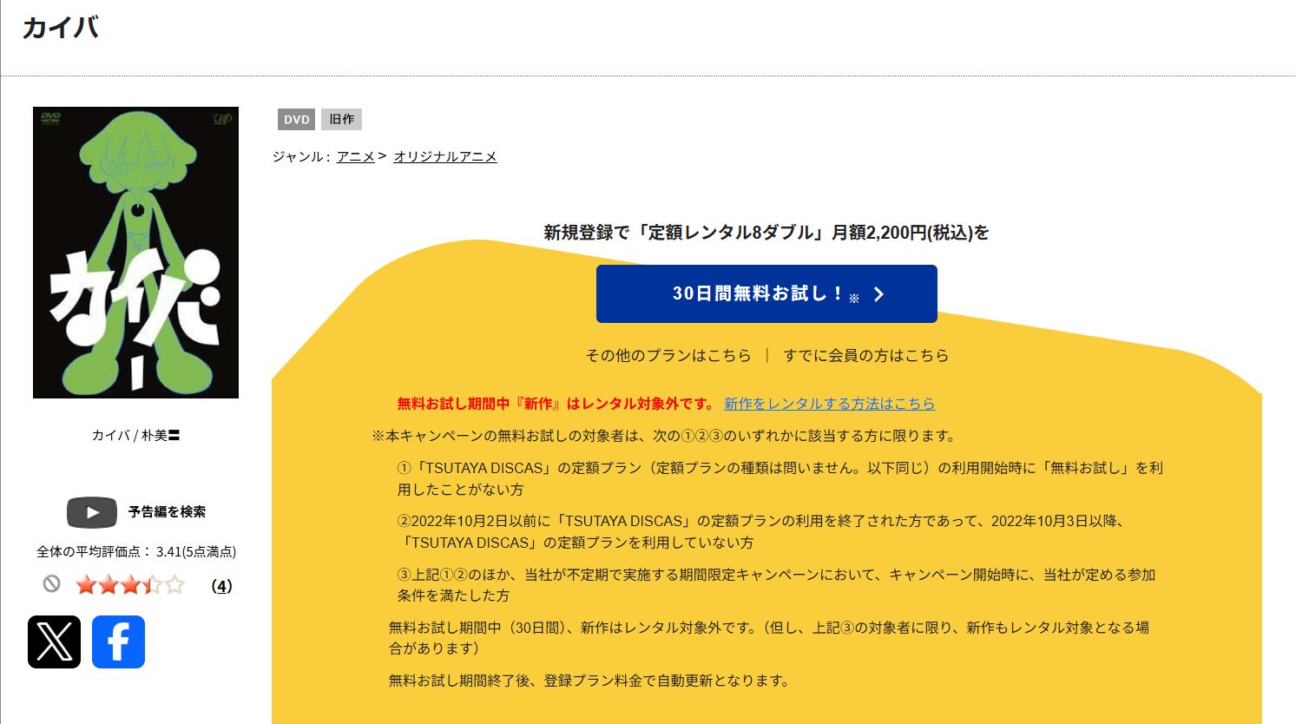Click 全体の平均評価点 3.41 text
The height and width of the screenshot is (724, 1296).
point(136,551)
